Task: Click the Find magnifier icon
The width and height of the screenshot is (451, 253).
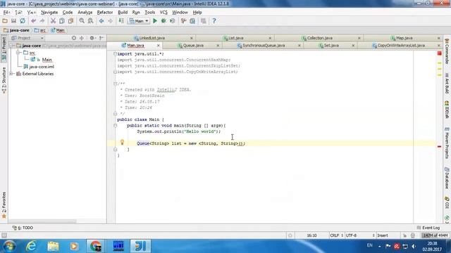Action: point(82,21)
